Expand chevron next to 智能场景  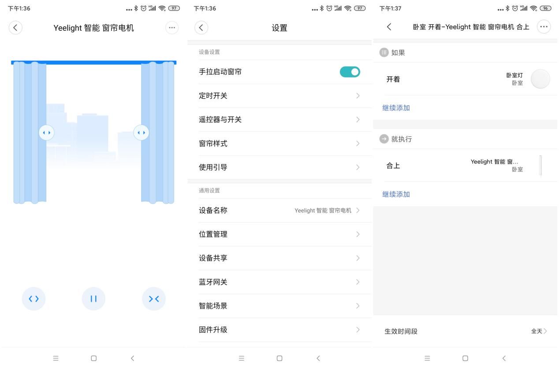coord(358,306)
